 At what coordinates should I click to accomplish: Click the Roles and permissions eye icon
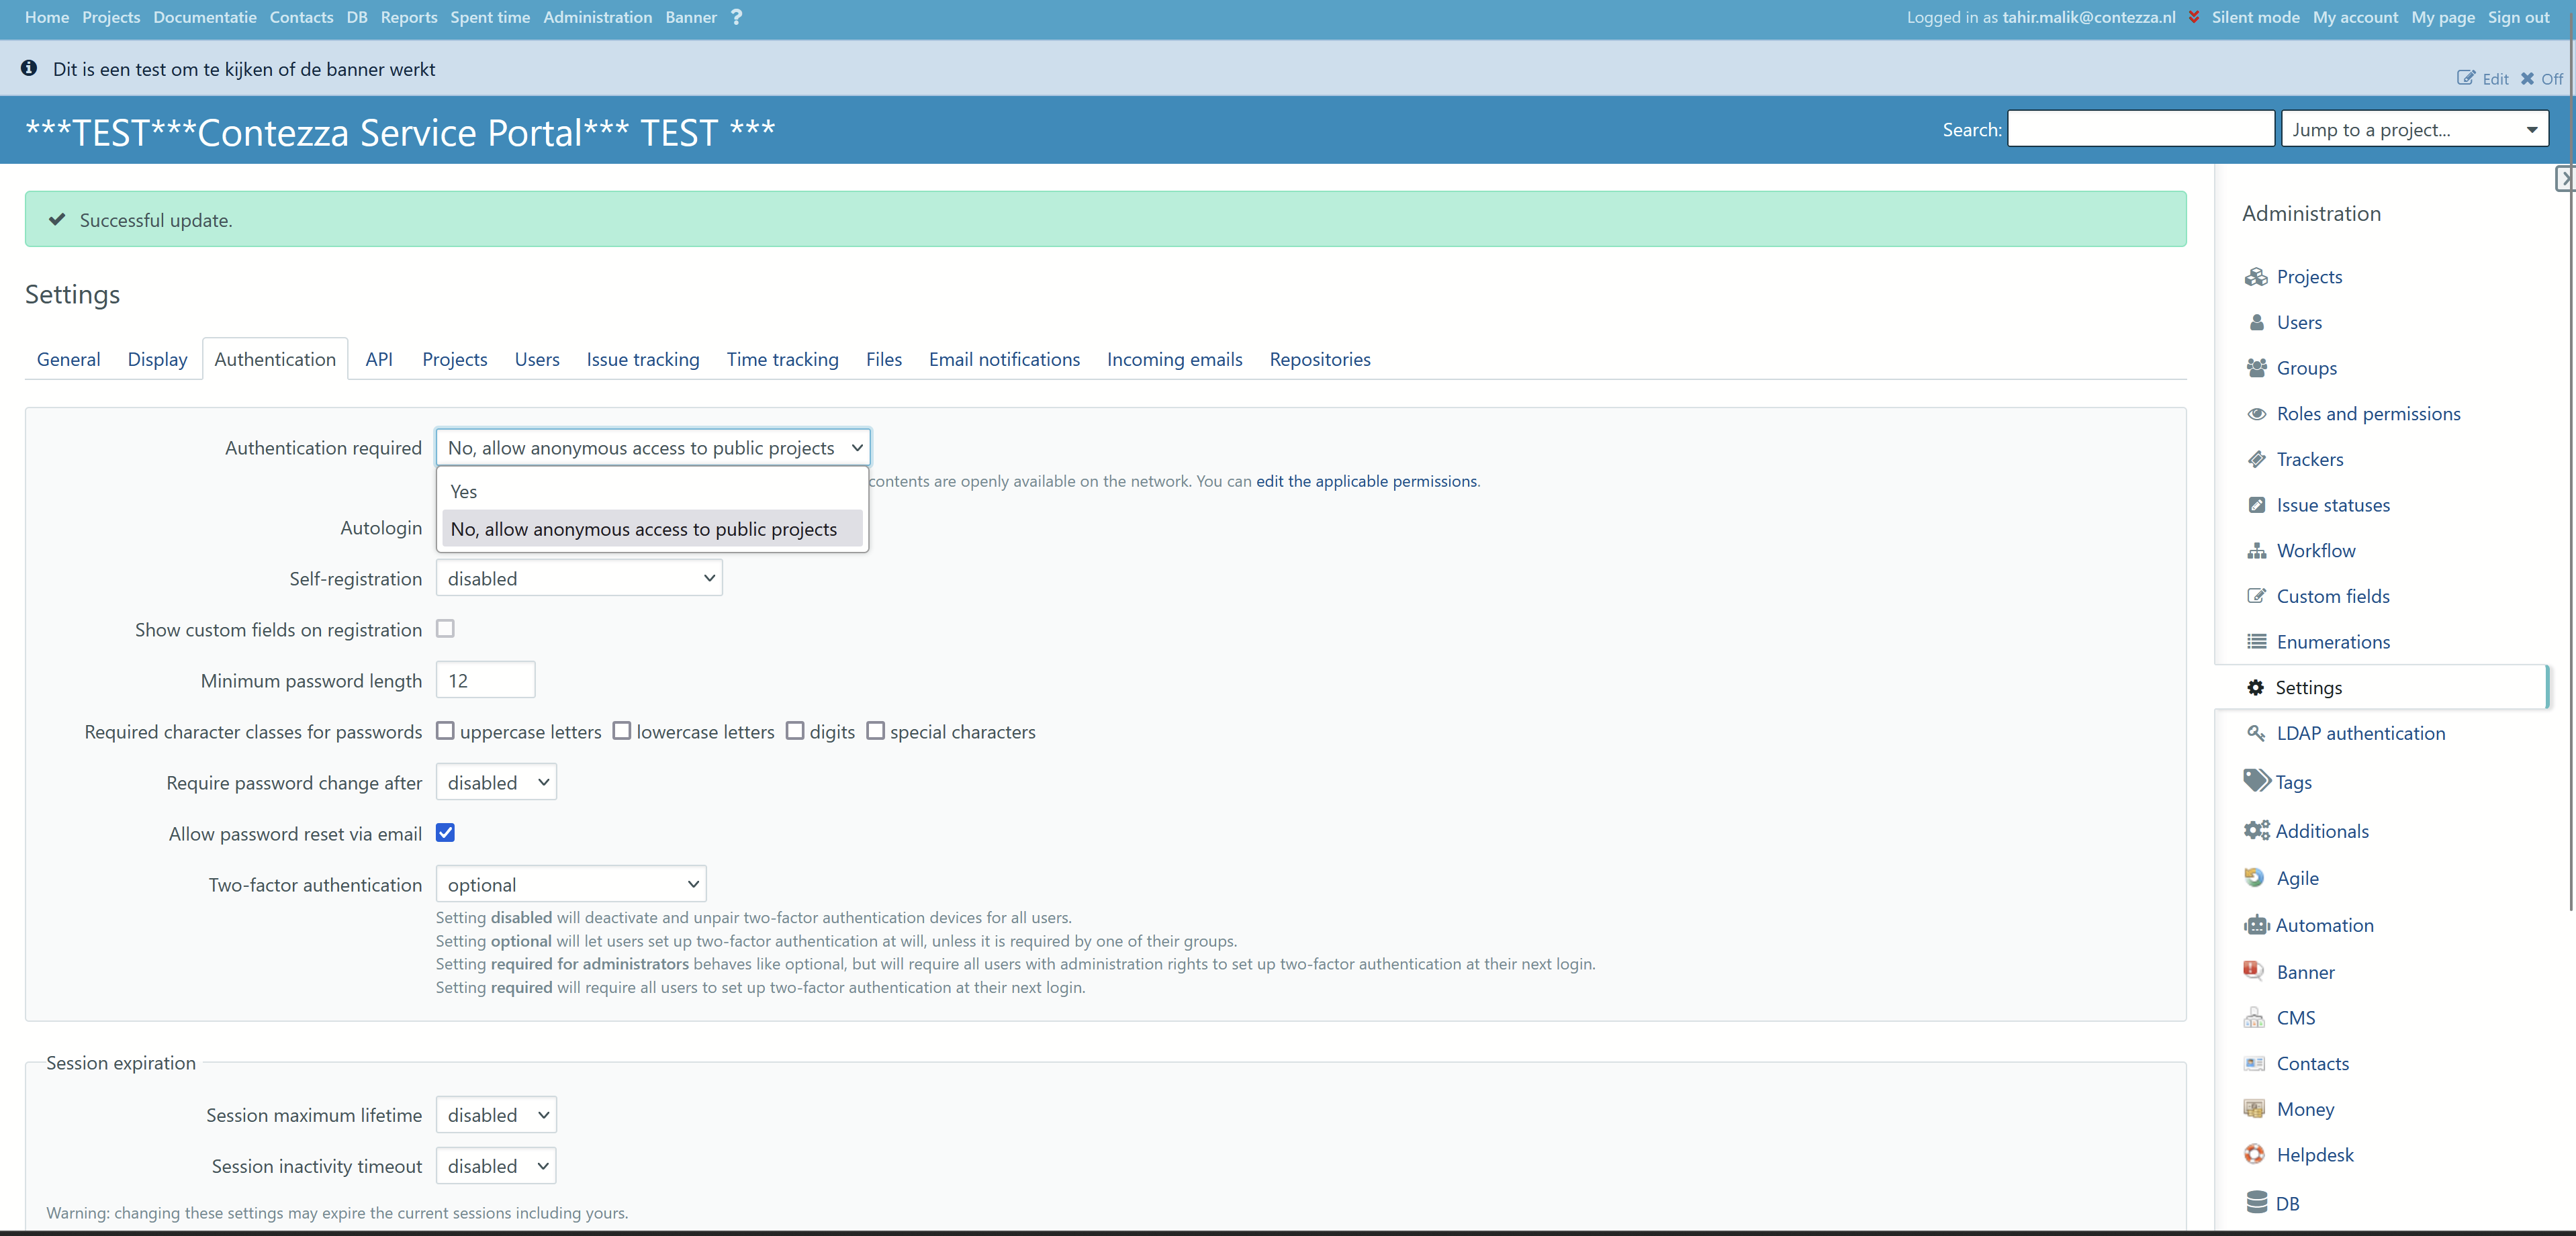2256,414
